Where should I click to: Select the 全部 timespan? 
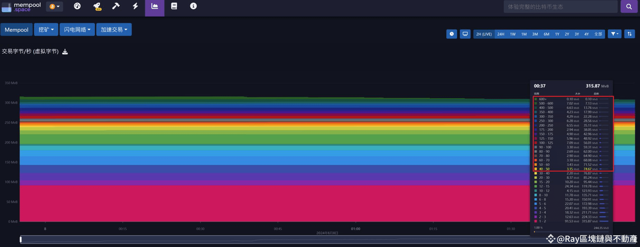click(x=598, y=34)
